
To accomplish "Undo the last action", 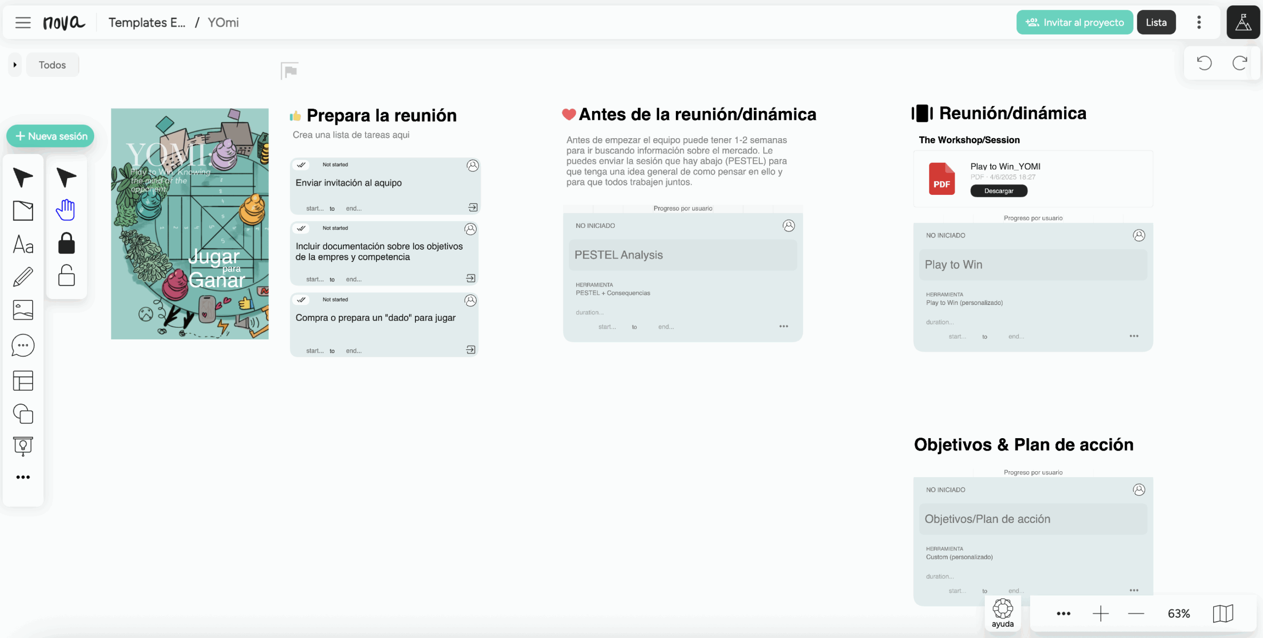I will pyautogui.click(x=1204, y=63).
